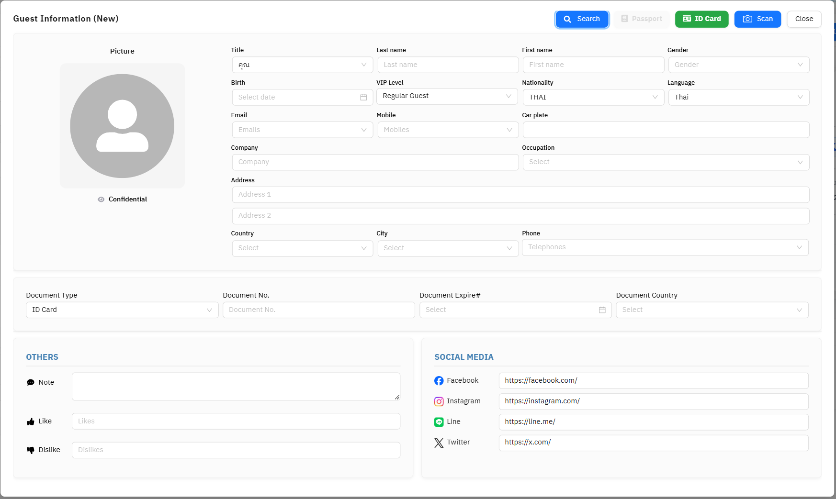
Task: Click the thumbs-down Dislike icon
Action: click(x=31, y=450)
